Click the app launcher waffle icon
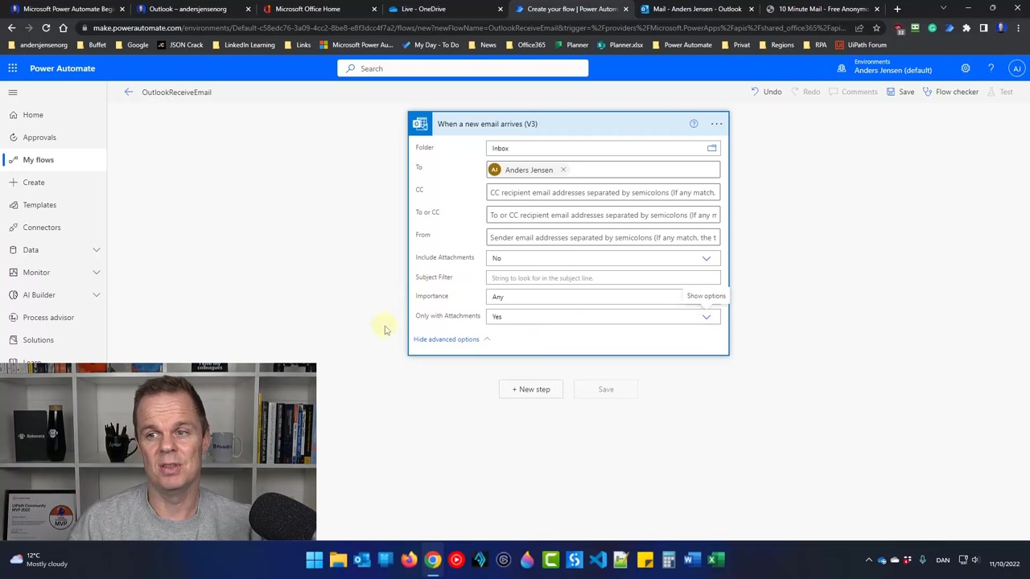The height and width of the screenshot is (579, 1030). (13, 68)
